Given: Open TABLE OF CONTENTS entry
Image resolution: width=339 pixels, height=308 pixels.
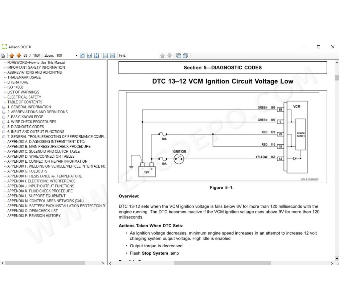Looking at the screenshot, I should click(x=25, y=102).
